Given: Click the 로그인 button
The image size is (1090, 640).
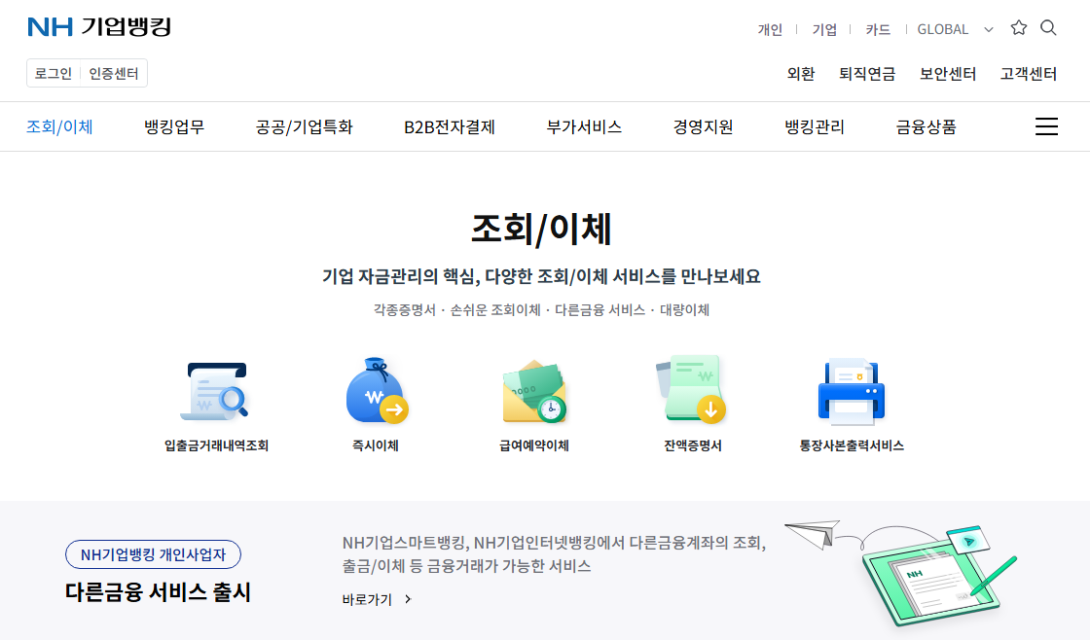Looking at the screenshot, I should tap(54, 73).
